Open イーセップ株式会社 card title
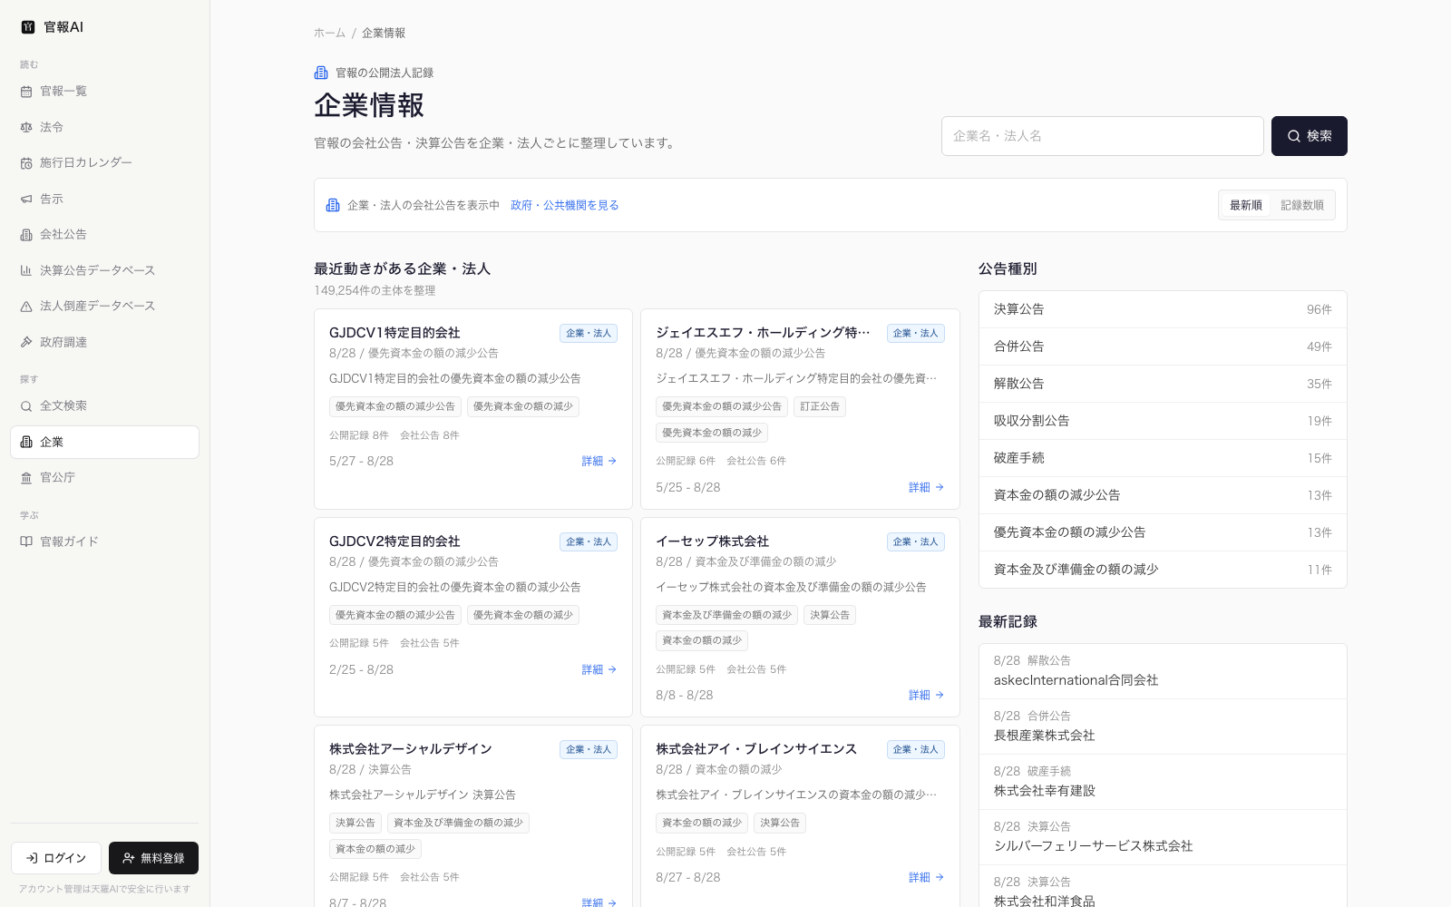 [x=712, y=541]
